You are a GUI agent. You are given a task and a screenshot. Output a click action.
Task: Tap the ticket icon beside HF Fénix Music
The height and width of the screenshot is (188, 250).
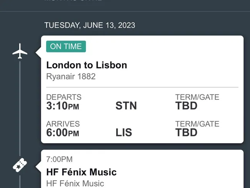click(20, 165)
